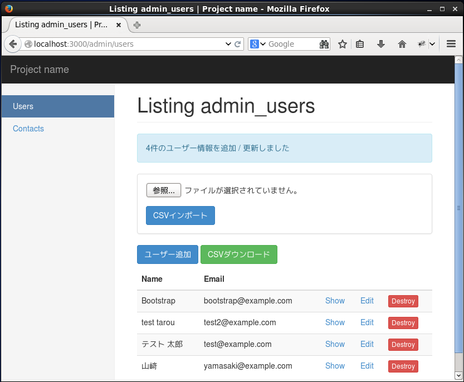Destroy the テスト 太郎 user
Screen dimensions: 464x382
403,345
